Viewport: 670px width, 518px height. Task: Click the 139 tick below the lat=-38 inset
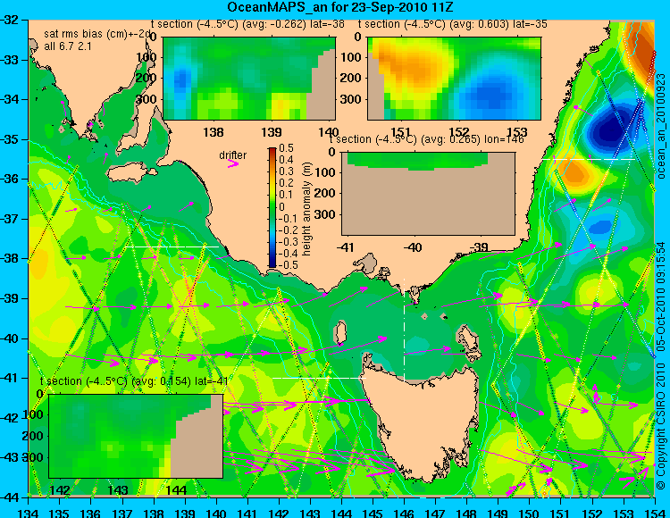tap(272, 132)
